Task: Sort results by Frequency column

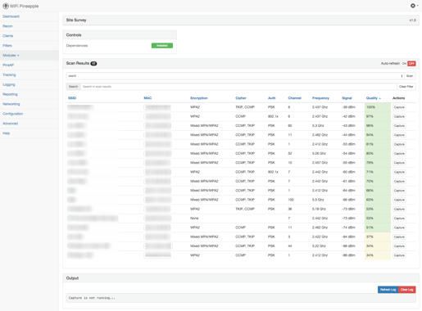Action: (320, 98)
